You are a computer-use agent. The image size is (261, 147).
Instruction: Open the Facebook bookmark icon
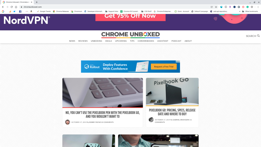point(20,11)
